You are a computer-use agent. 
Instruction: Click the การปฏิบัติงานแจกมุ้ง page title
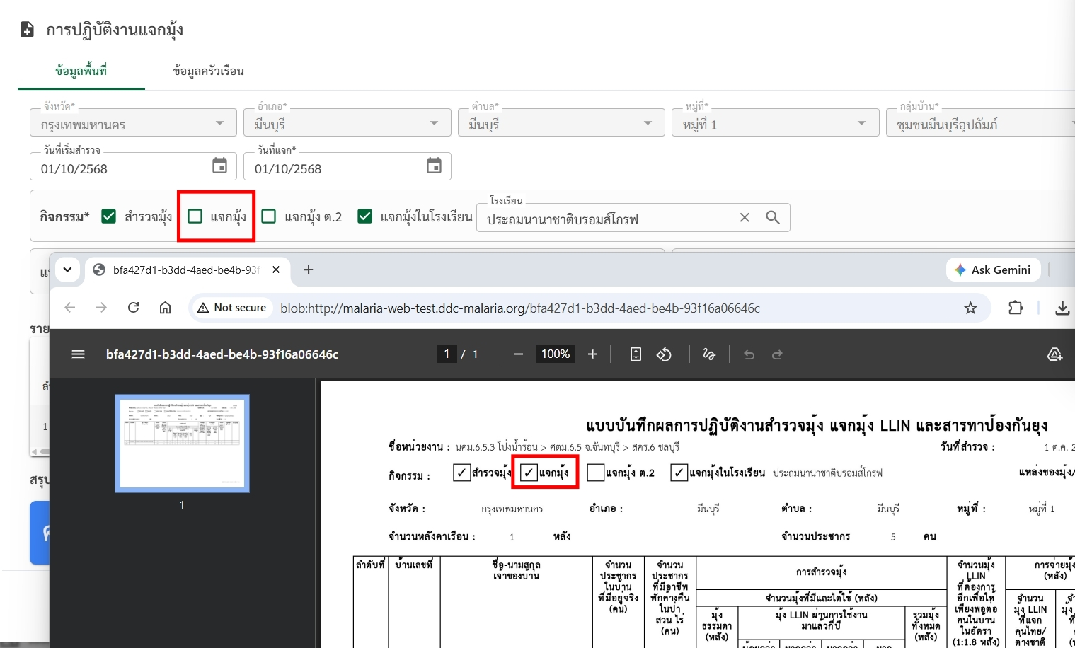pos(115,30)
